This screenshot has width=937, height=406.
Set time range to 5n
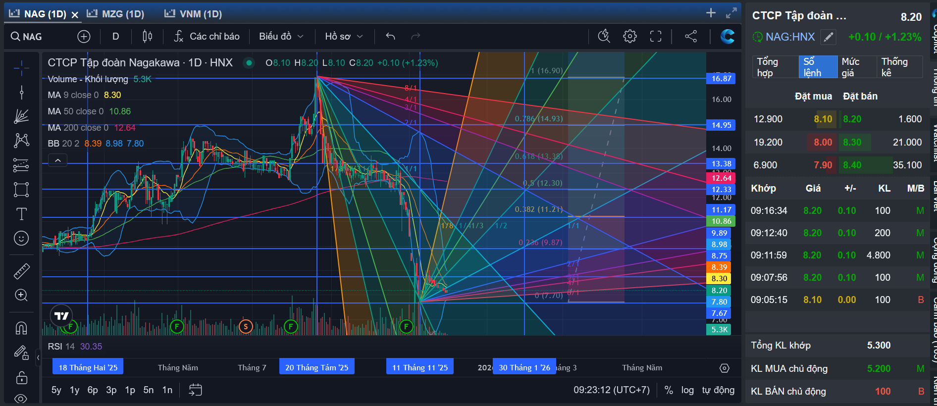149,390
